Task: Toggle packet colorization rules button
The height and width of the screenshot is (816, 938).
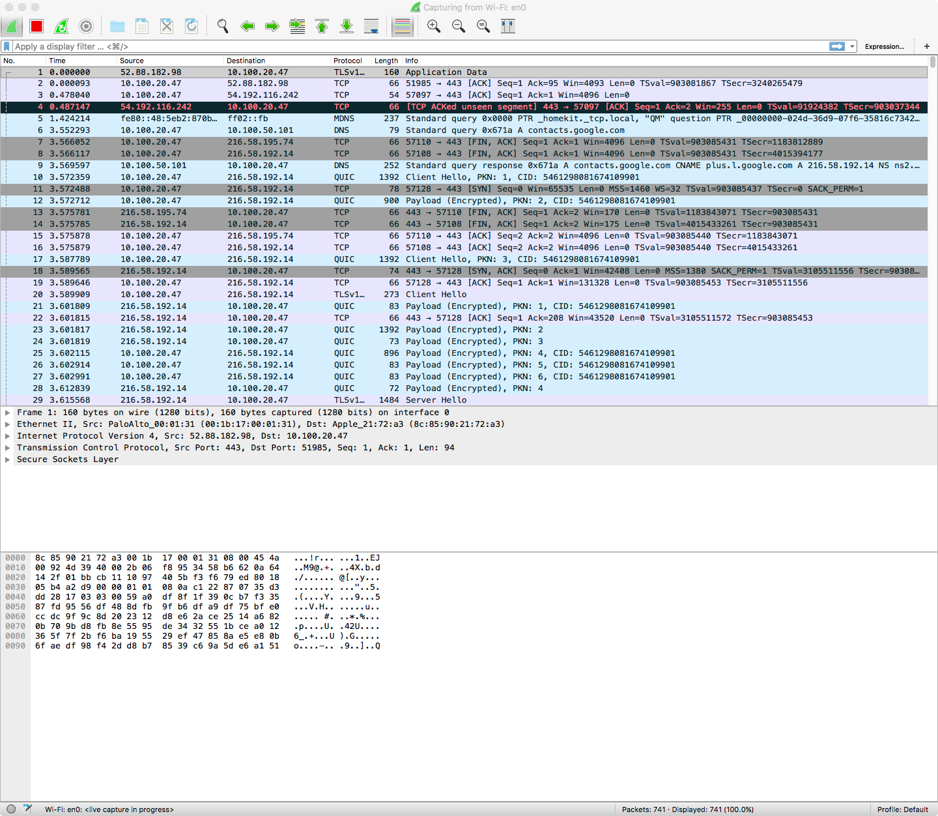Action: [x=403, y=26]
